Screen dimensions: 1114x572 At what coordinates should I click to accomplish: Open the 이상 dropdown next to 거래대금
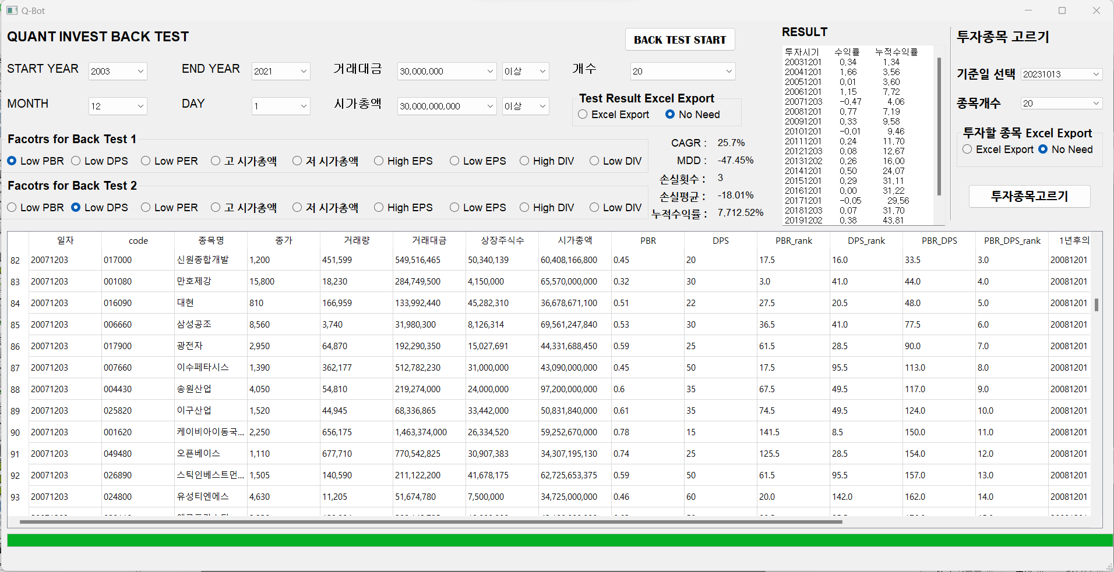tap(526, 71)
